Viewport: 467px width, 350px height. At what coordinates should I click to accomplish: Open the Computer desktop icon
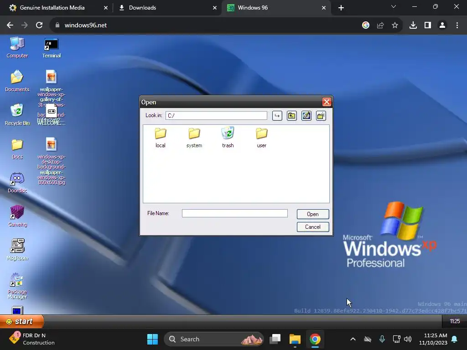pyautogui.click(x=17, y=47)
